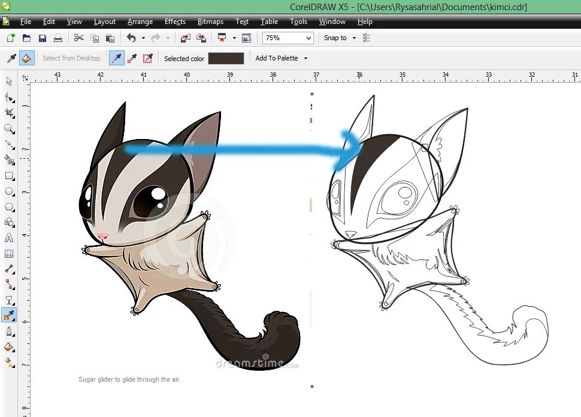Show the Welcome Screen
The height and width of the screenshot is (417, 581).
pos(246,38)
